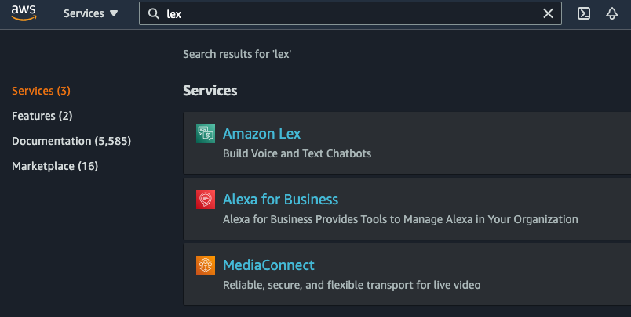Click the AWS logo home icon
Image resolution: width=631 pixels, height=317 pixels.
pos(24,13)
